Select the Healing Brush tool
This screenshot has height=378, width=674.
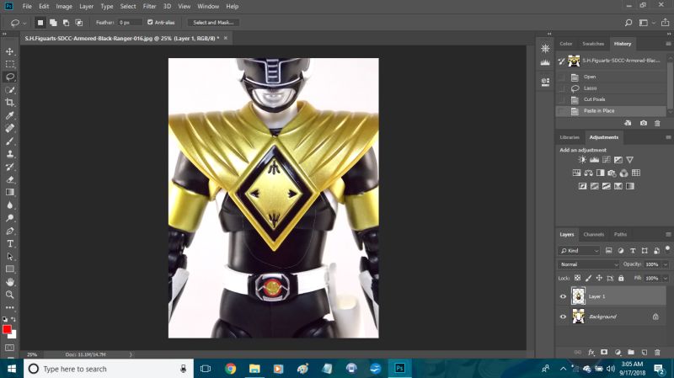[x=10, y=128]
